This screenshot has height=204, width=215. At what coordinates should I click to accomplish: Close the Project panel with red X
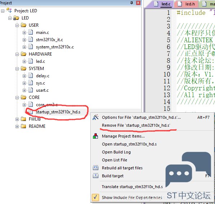coord(138,3)
